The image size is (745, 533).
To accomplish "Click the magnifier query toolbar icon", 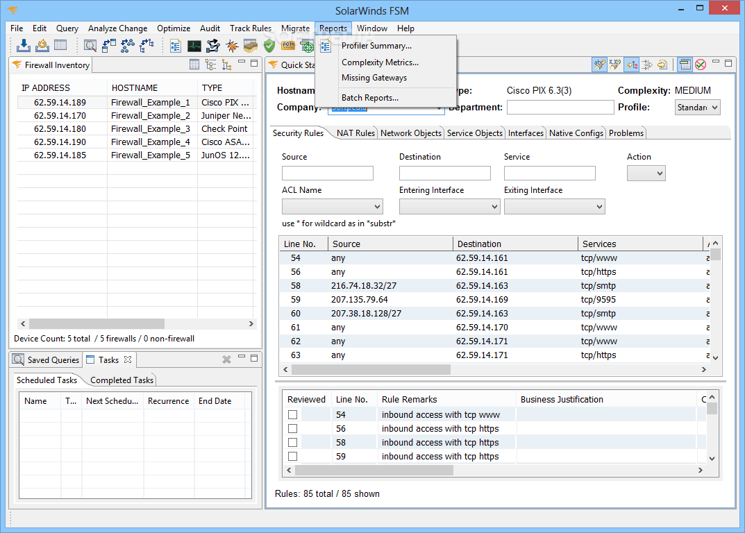I will 90,46.
